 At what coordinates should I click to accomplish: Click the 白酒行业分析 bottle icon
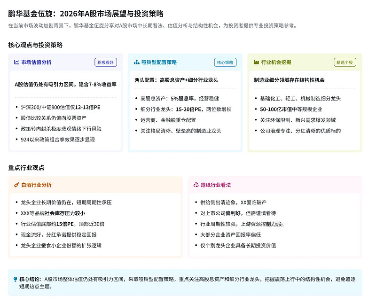coord(16,185)
